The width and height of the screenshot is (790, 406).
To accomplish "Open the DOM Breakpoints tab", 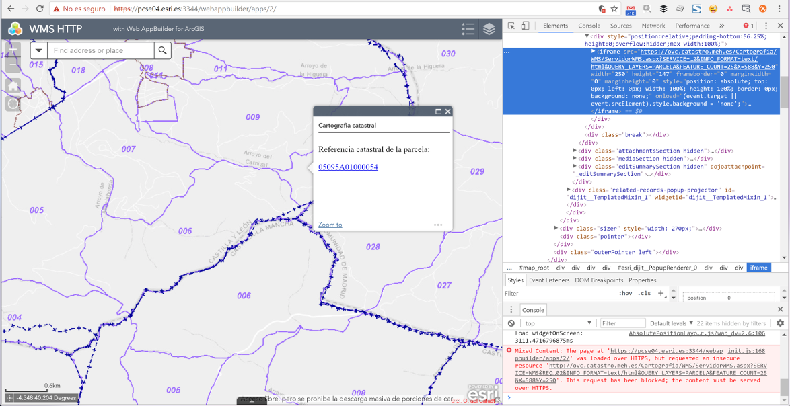I will [x=599, y=280].
